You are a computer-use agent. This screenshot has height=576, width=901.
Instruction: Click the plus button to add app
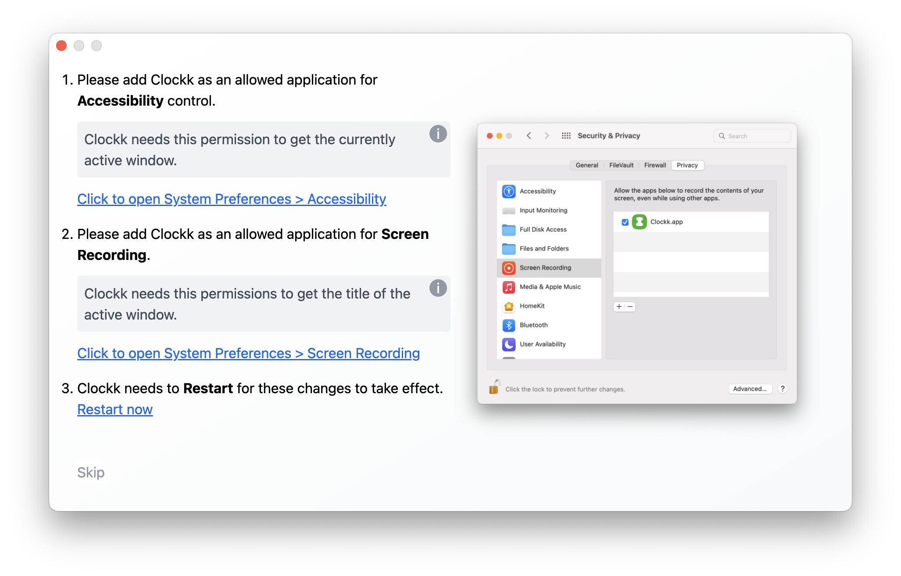coord(619,306)
